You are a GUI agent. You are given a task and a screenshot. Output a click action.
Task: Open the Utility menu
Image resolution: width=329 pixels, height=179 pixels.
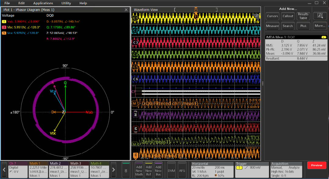66,3
